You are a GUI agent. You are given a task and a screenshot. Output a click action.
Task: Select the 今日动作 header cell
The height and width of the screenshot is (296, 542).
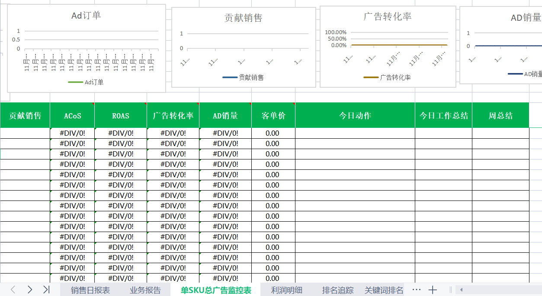pyautogui.click(x=355, y=115)
